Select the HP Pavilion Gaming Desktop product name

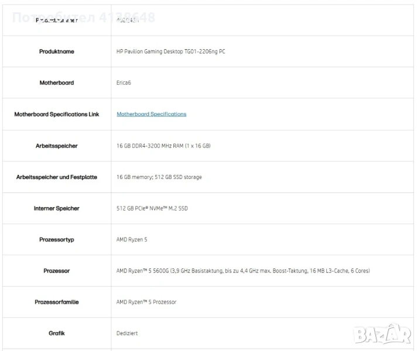coord(171,51)
